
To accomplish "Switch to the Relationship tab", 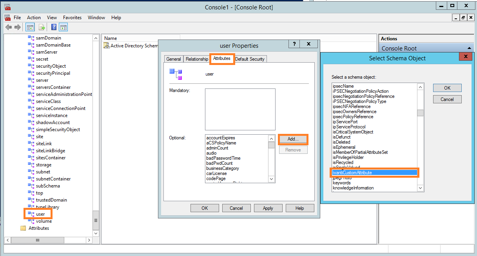I will tap(197, 59).
